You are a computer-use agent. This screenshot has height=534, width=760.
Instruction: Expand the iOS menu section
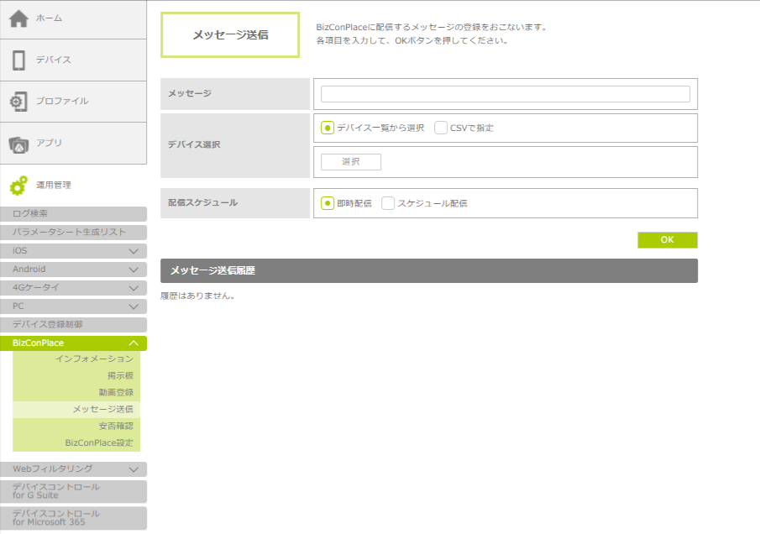(x=133, y=251)
